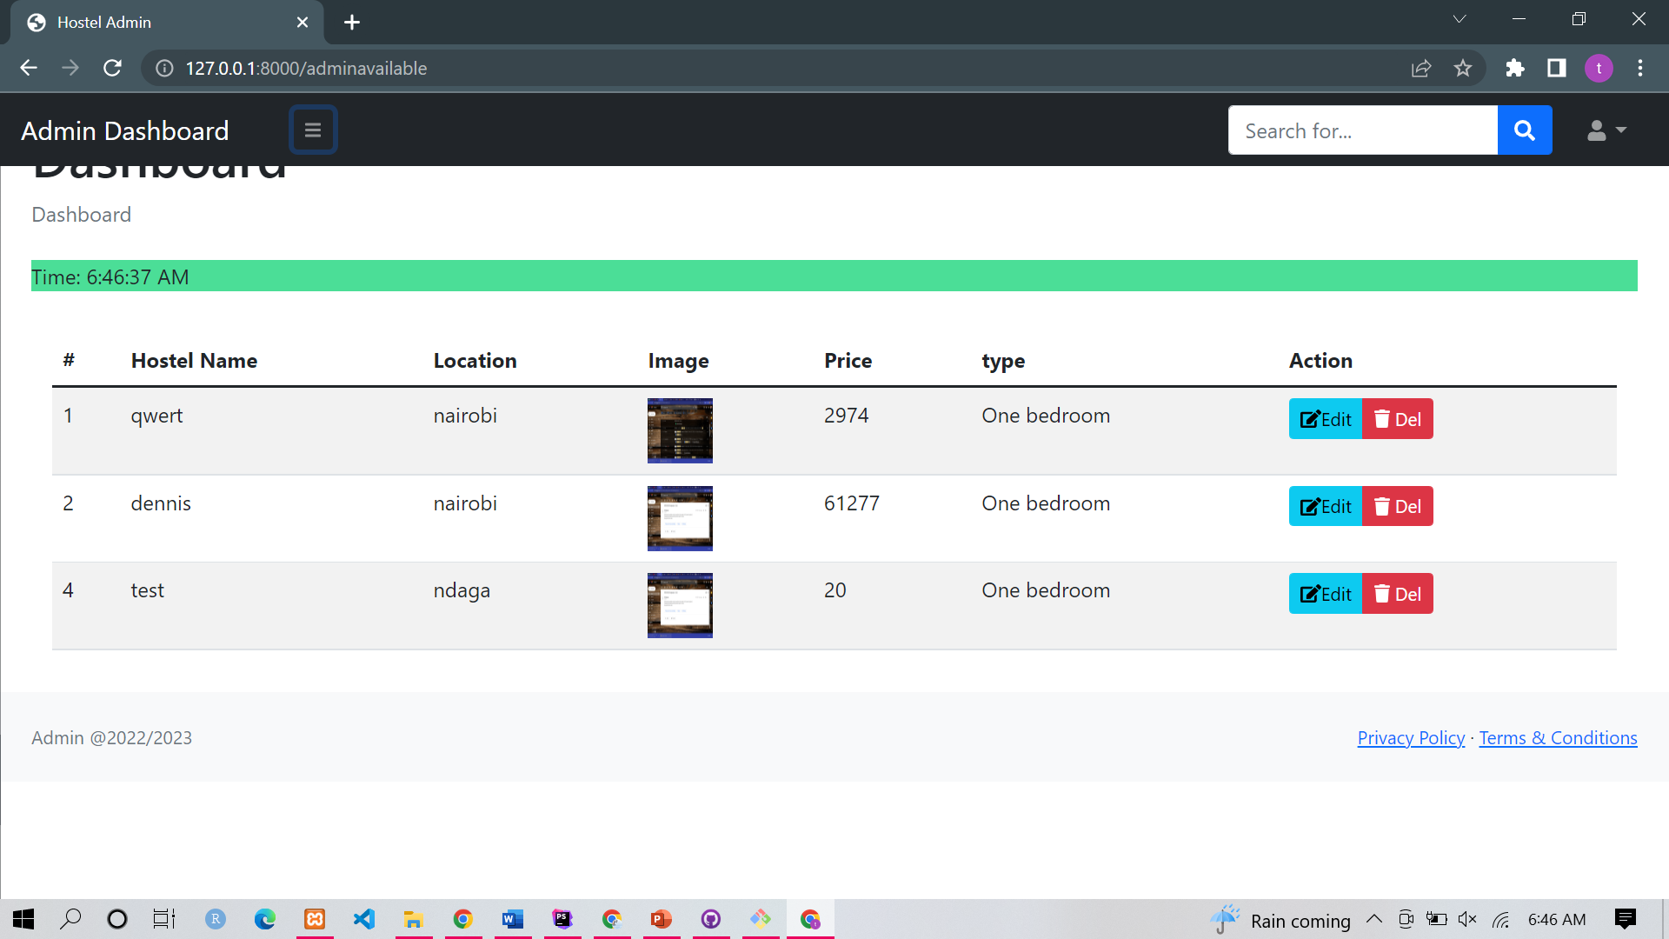Click the user account icon
Viewport: 1669px width, 939px height.
[x=1596, y=130]
